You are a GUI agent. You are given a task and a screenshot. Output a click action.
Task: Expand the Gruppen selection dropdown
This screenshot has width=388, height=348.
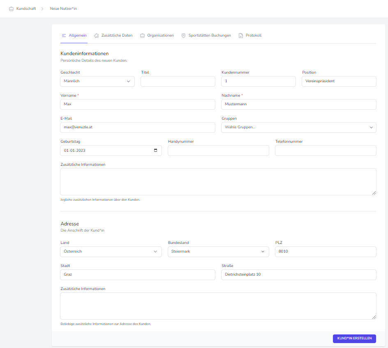coord(299,128)
